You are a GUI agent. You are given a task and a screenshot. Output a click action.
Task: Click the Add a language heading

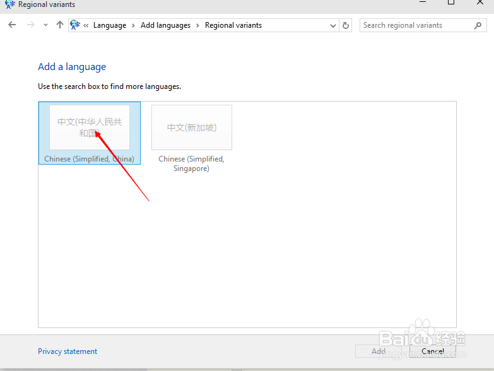[72, 67]
